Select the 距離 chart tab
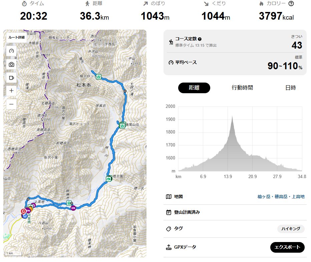Screen dimensions: 311x262 click(x=194, y=88)
